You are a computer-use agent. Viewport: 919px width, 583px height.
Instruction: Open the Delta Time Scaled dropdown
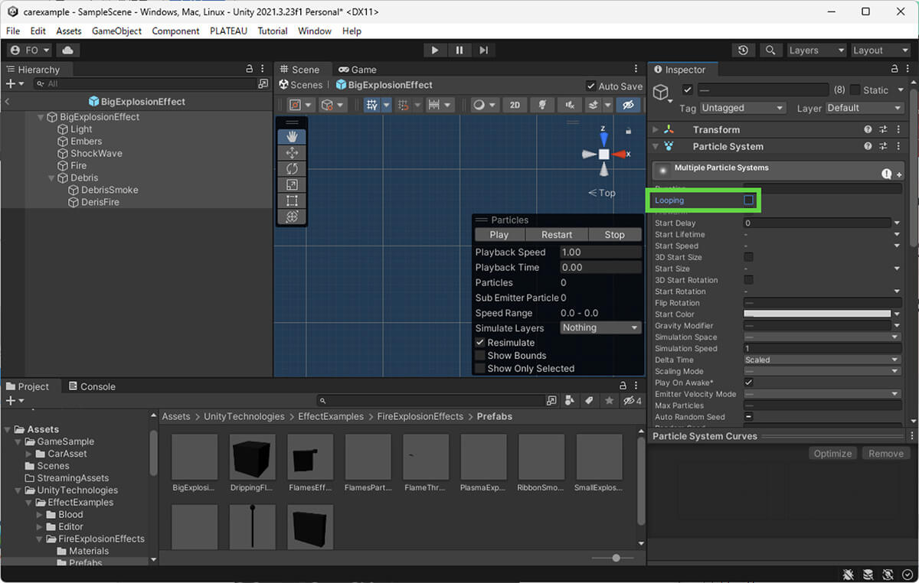coord(822,360)
